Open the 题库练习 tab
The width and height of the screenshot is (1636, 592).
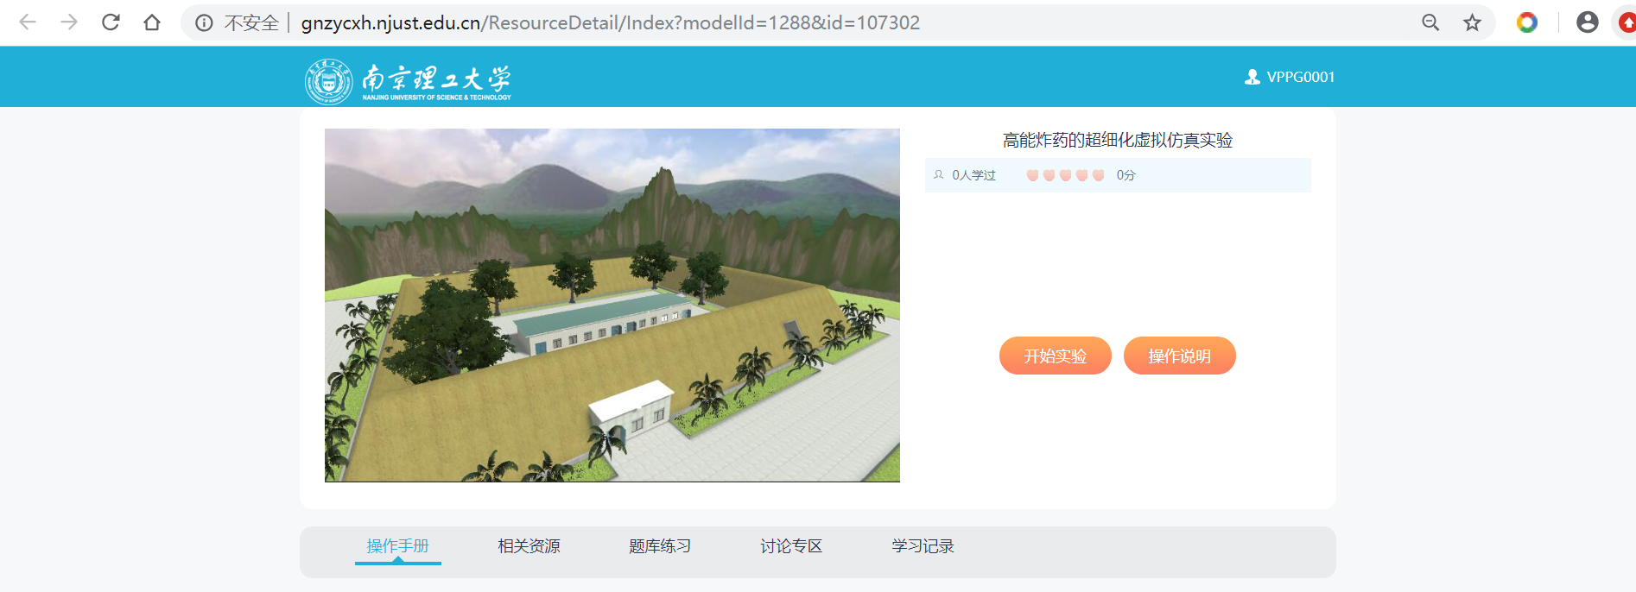(x=660, y=546)
